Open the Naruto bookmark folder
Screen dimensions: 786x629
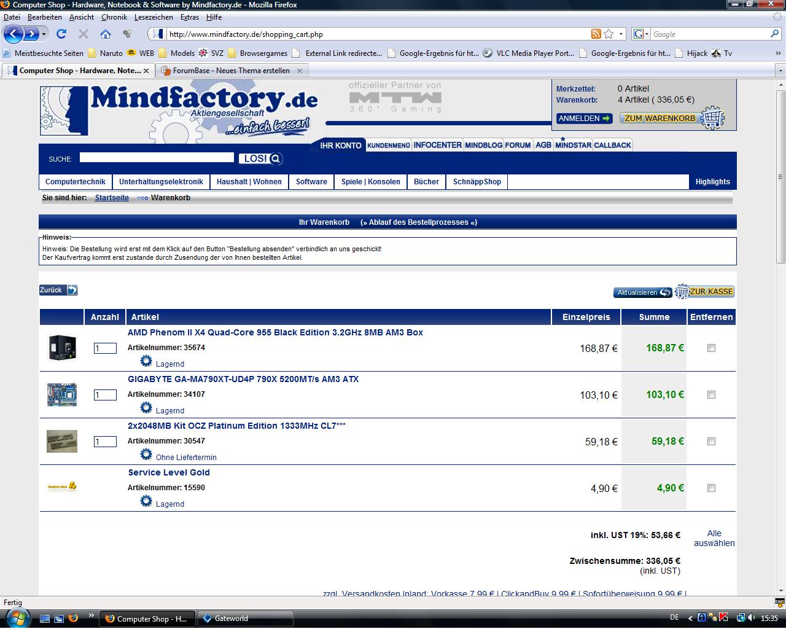pyautogui.click(x=105, y=53)
